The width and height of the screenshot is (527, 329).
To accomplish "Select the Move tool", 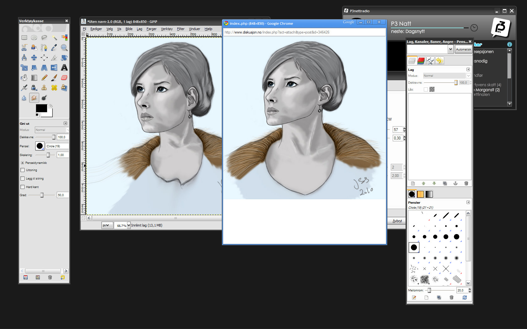I will coord(34,58).
